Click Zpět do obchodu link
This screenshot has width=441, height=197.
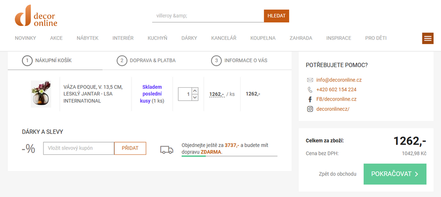[337, 174]
